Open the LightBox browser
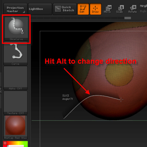This screenshot has height=147, width=147. (40, 9)
